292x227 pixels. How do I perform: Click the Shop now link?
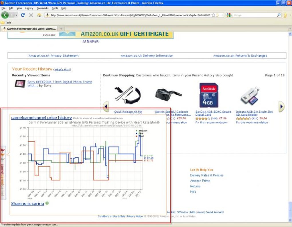(x=50, y=35)
